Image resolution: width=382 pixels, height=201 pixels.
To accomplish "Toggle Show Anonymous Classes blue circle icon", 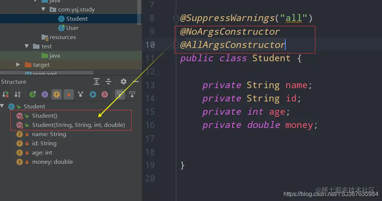I will tap(93, 94).
